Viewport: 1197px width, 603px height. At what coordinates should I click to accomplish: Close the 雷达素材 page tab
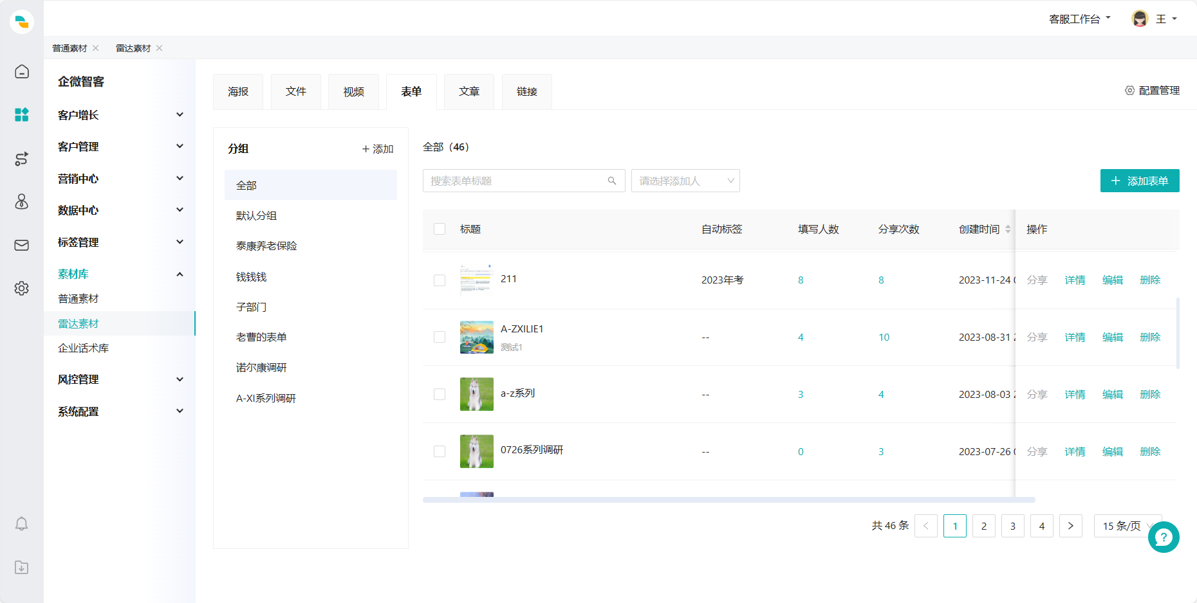pyautogui.click(x=160, y=48)
